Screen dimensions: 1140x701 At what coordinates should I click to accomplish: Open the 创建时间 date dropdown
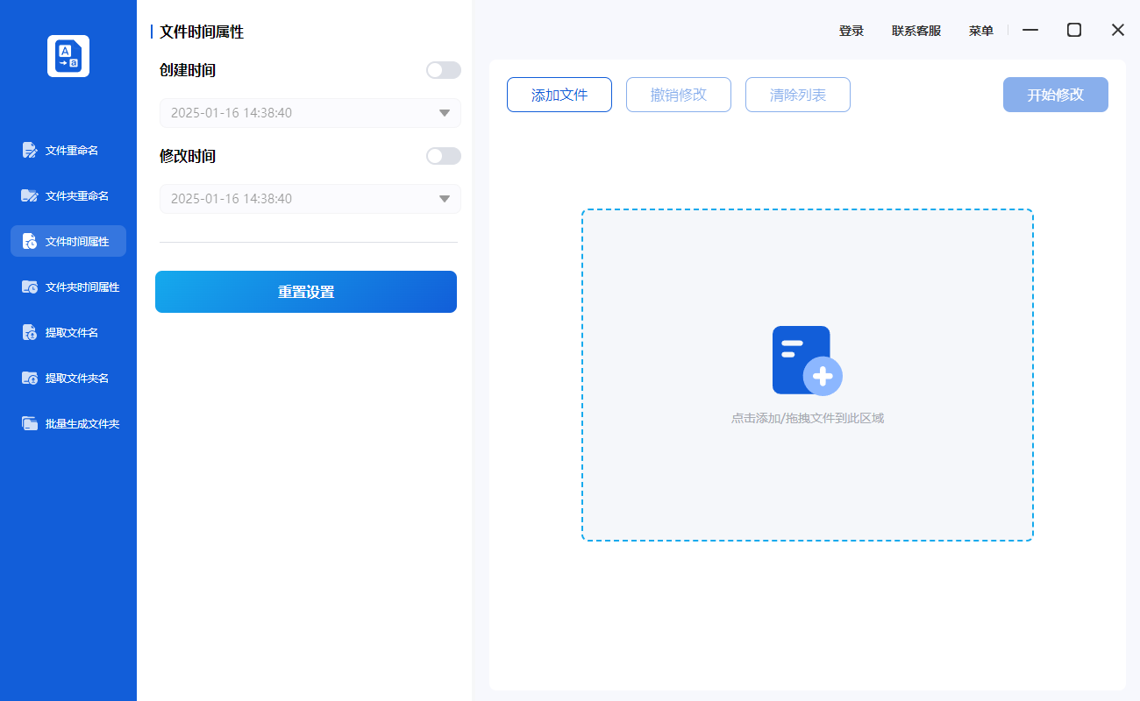[444, 113]
